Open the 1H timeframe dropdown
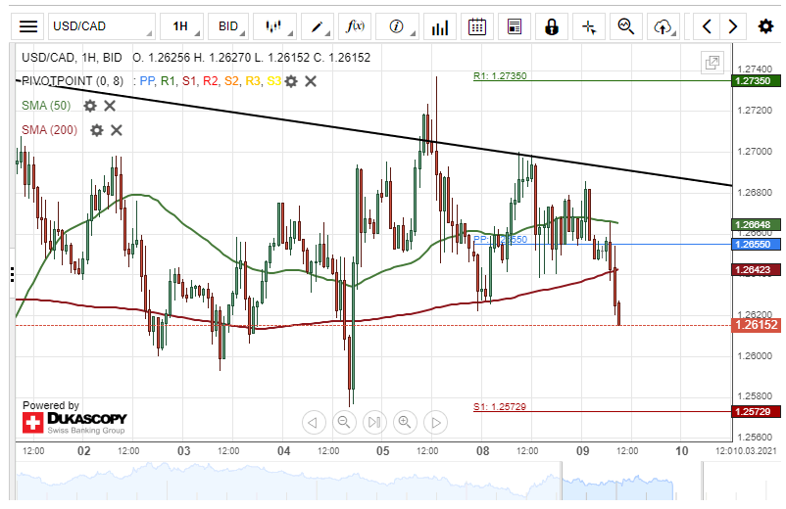 182,26
